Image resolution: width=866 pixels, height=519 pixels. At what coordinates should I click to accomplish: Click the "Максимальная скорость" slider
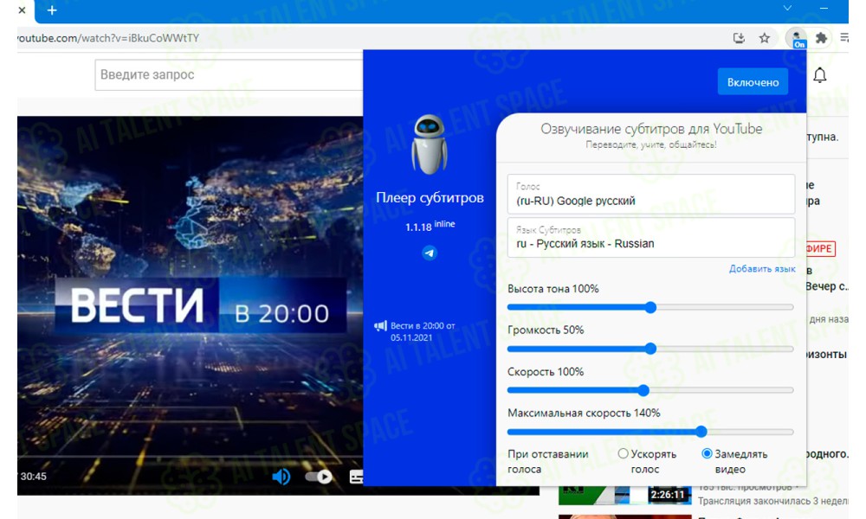point(650,432)
